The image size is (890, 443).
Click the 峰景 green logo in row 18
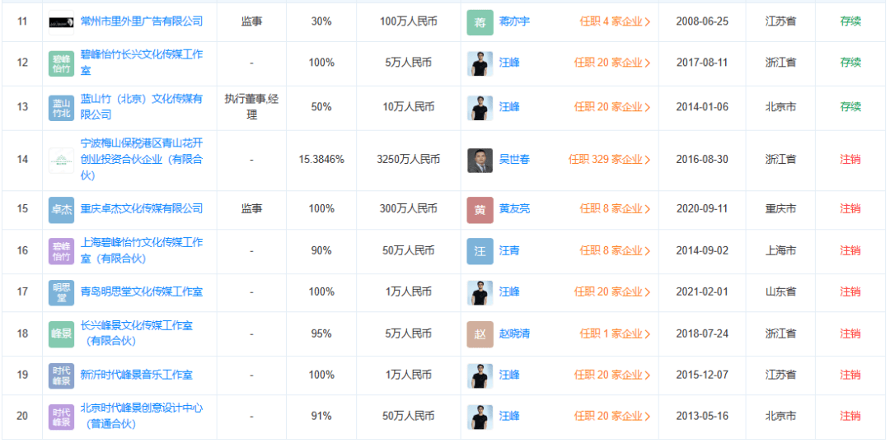62,333
